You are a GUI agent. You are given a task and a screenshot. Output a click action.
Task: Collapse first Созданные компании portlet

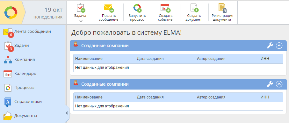[x=279, y=46]
